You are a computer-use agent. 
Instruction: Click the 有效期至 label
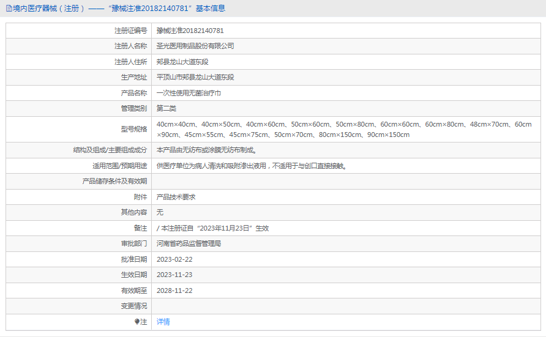[133, 291]
